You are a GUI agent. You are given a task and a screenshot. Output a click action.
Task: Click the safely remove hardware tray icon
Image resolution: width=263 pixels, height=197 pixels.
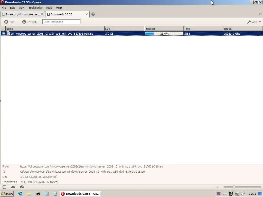224,194
